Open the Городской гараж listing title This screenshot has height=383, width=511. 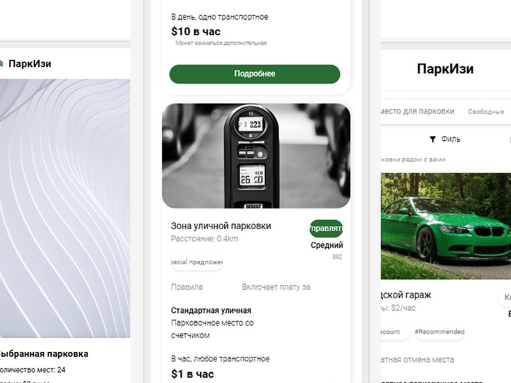coord(406,295)
